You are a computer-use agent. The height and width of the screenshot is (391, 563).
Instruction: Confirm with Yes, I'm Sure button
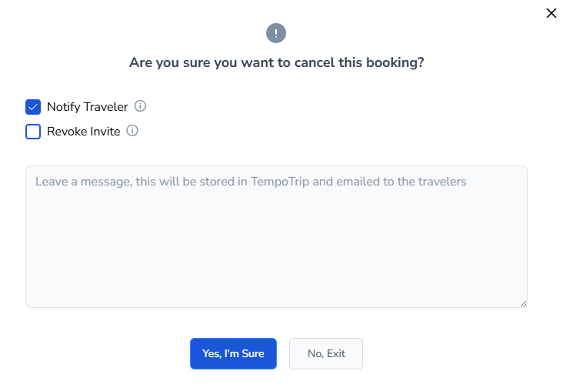(x=233, y=354)
